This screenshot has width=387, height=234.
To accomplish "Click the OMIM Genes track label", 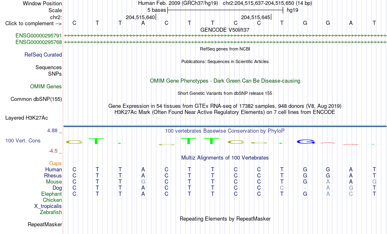I will pyautogui.click(x=46, y=87).
